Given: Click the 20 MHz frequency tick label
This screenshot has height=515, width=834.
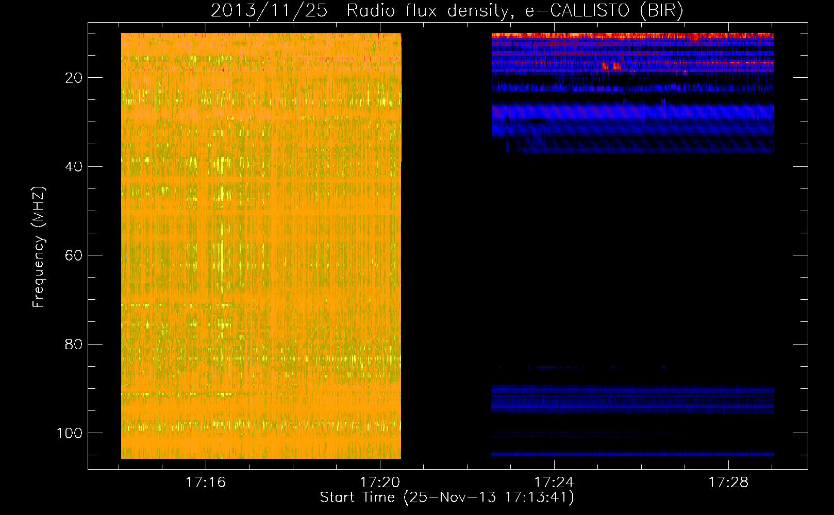Looking at the screenshot, I should click(x=74, y=78).
